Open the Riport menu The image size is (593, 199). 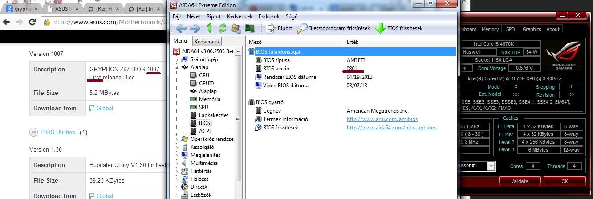click(214, 16)
